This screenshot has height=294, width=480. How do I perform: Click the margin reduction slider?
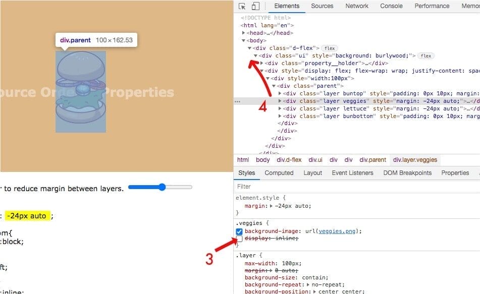(x=160, y=187)
